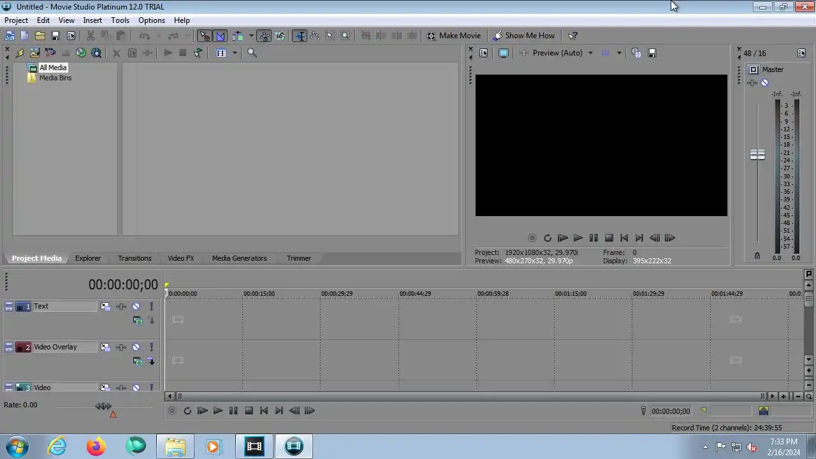Click the Save disk toolbar icon

55,36
